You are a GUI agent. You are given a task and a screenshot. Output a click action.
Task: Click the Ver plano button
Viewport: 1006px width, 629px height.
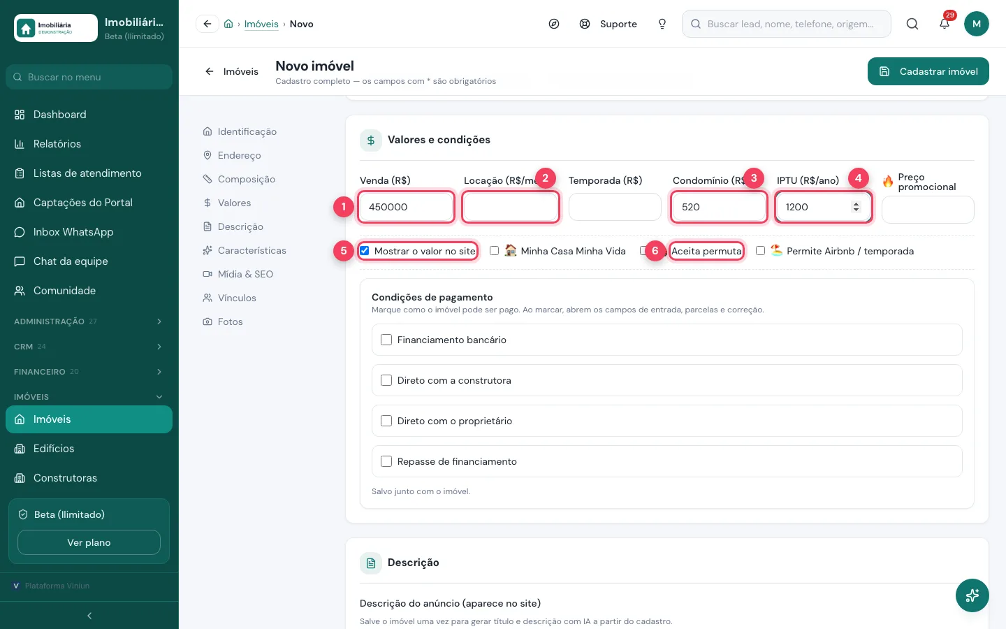click(x=89, y=542)
